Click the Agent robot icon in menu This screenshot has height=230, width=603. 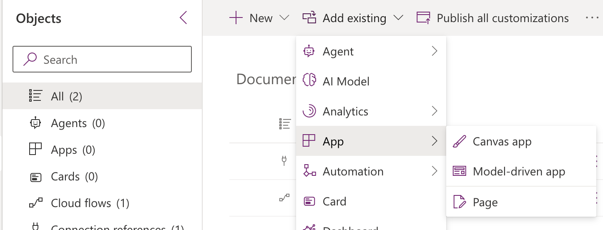(x=309, y=51)
